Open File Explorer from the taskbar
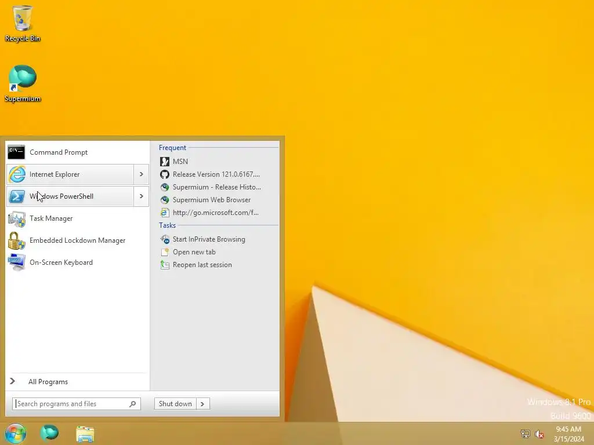Image resolution: width=594 pixels, height=445 pixels. (85, 434)
